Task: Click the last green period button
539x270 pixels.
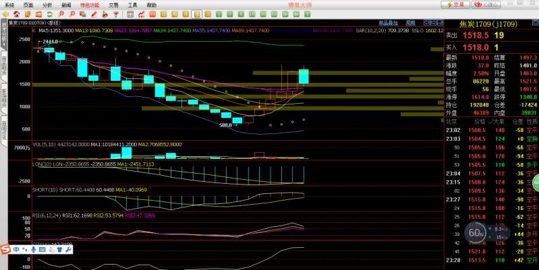Action: point(308,14)
